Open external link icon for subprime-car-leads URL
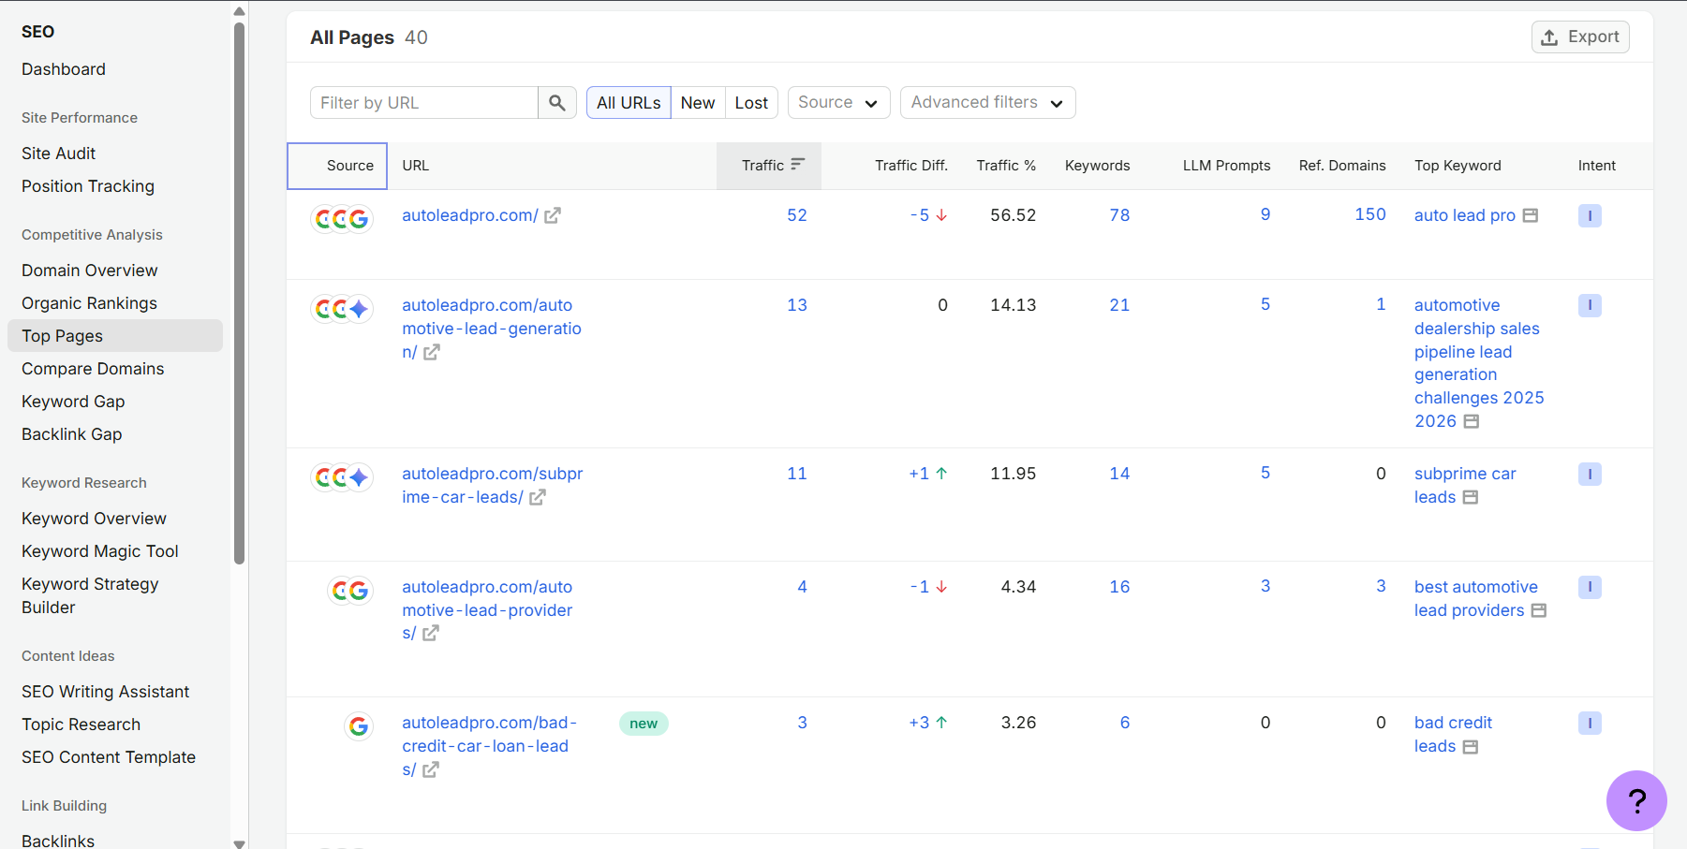The width and height of the screenshot is (1687, 849). pos(538,497)
